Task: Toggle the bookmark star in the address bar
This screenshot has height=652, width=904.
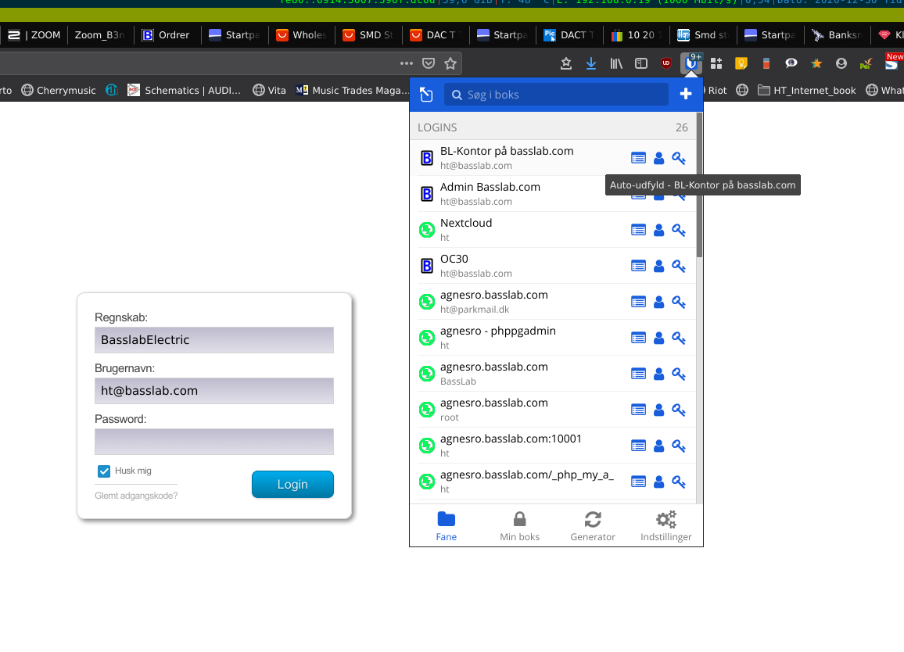Action: tap(450, 65)
